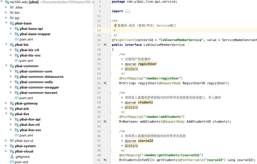Viewport: 257px width, 164px height.
Task: Expand the .idea folder
Action: 6,7
